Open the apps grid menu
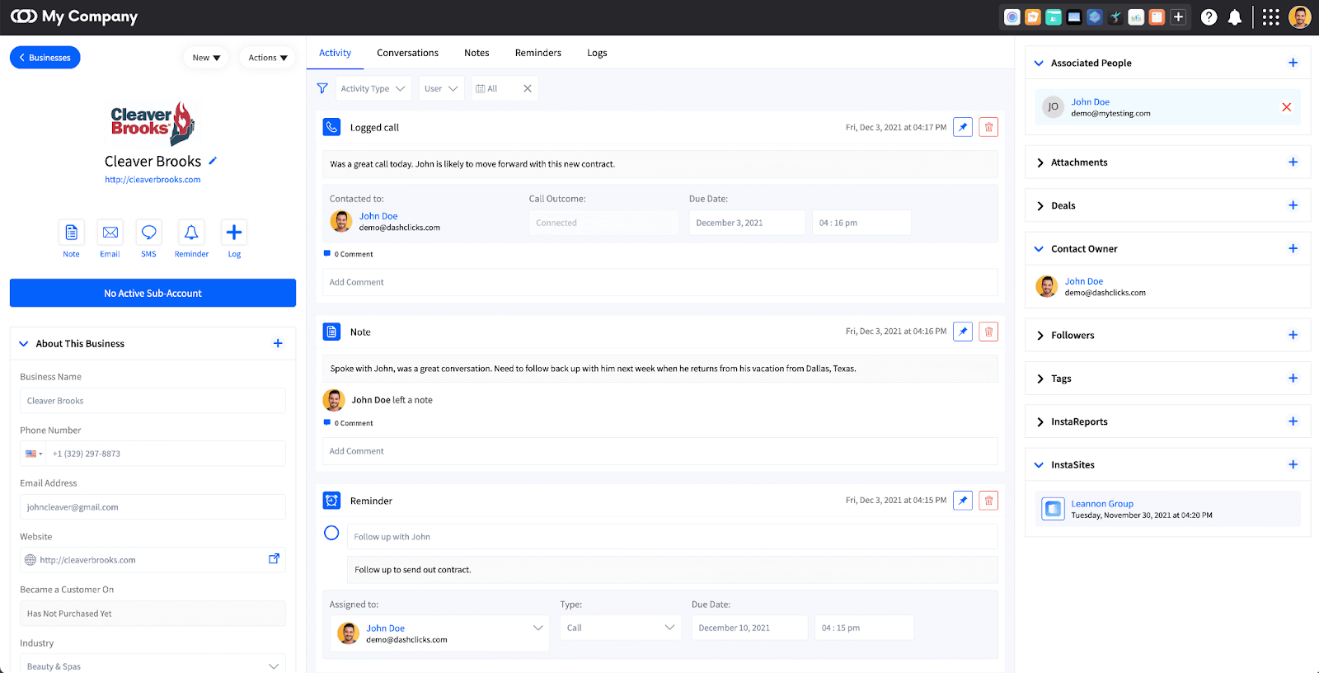The image size is (1319, 673). [1271, 17]
